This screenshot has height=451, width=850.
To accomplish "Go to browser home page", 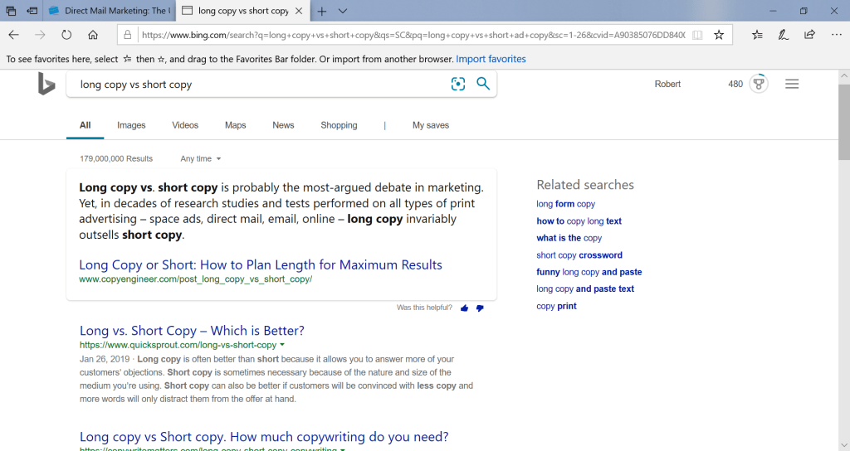I will [93, 35].
